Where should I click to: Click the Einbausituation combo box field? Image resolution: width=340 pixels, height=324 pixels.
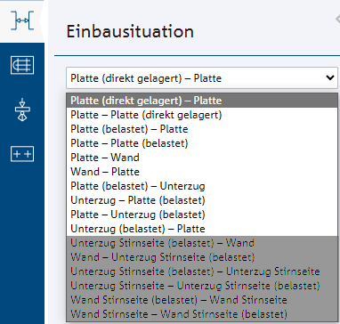tap(202, 77)
